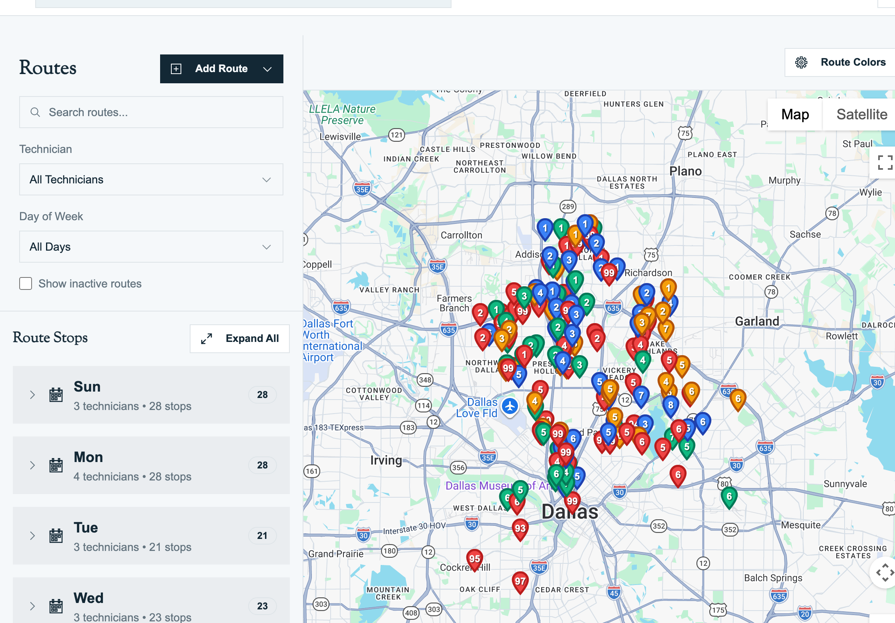Click the blue pin 1 below route 289
Image resolution: width=895 pixels, height=623 pixels.
coord(585,226)
